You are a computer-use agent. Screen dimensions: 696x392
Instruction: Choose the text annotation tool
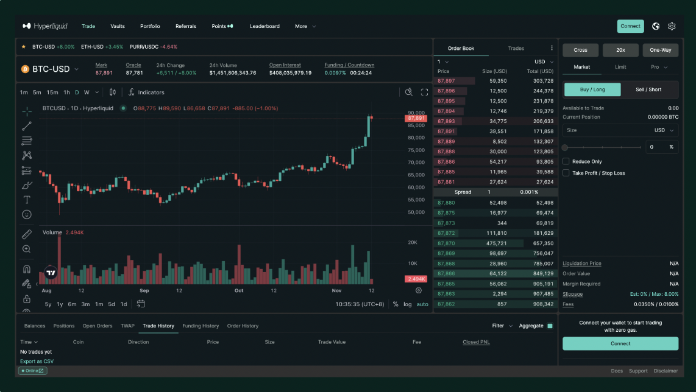pos(27,200)
